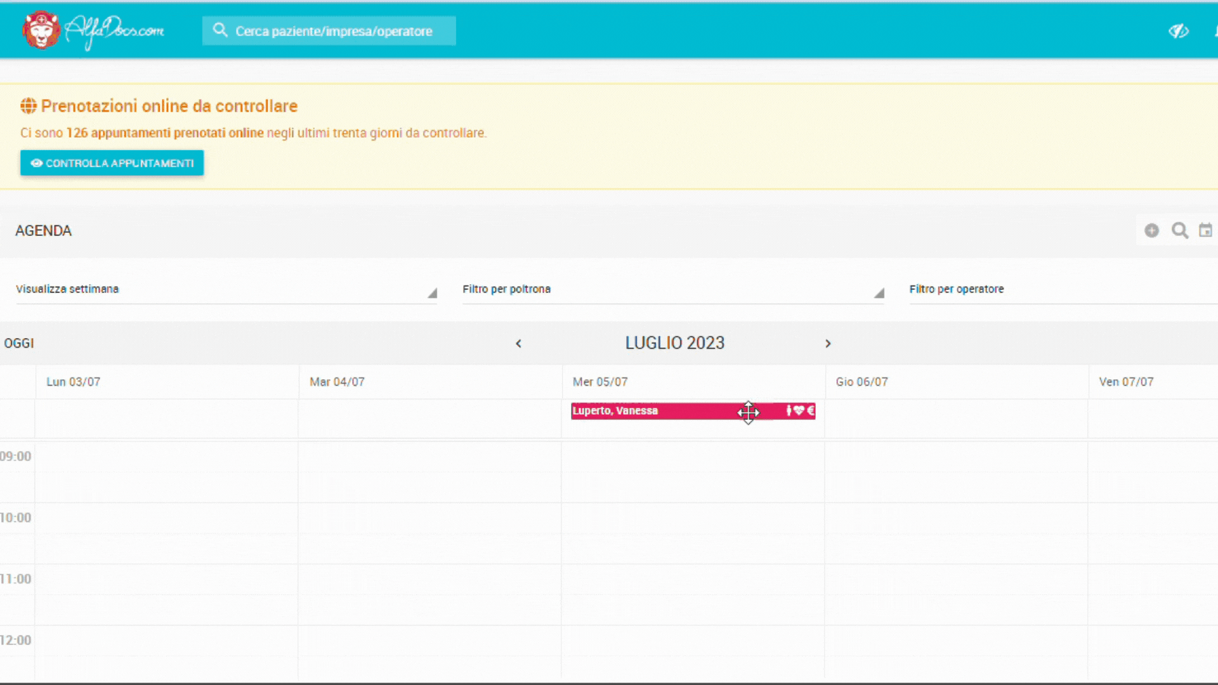Click the euro payment icon on Luperto appointment
1218x685 pixels.
point(810,410)
